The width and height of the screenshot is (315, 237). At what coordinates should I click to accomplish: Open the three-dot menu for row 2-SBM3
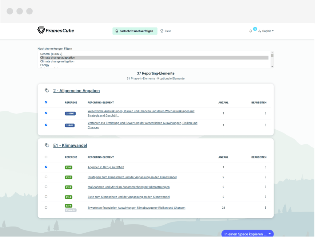[x=265, y=113]
